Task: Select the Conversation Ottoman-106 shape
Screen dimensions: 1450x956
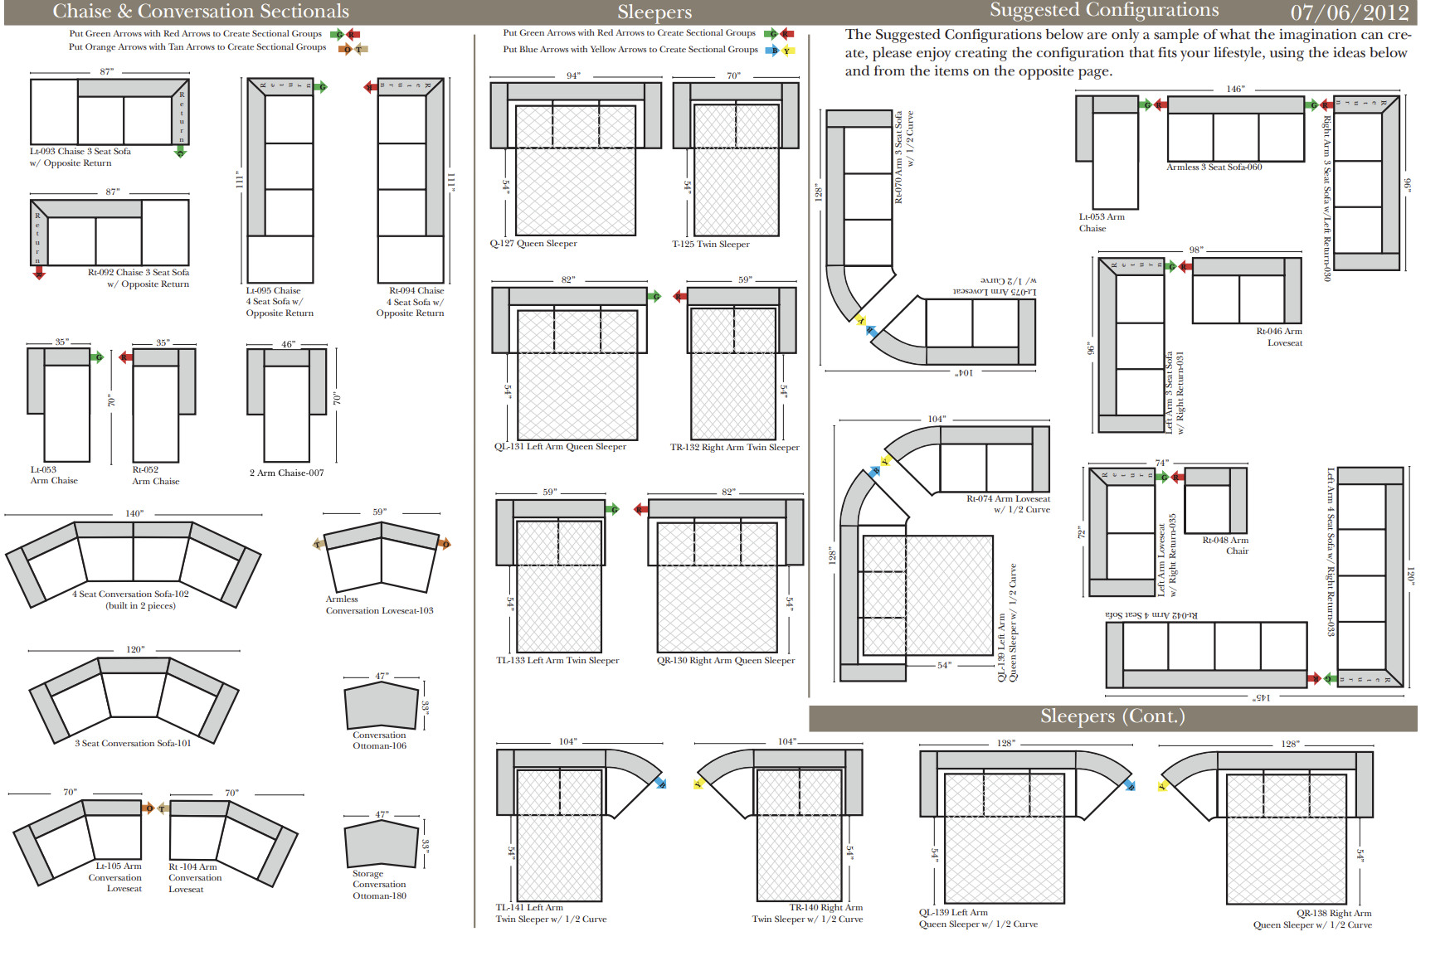Action: point(381,706)
